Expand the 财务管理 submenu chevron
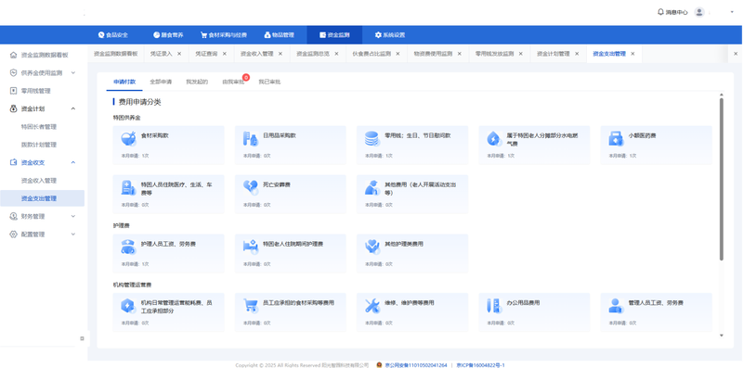Viewport: 743px width, 368px height. [x=73, y=216]
